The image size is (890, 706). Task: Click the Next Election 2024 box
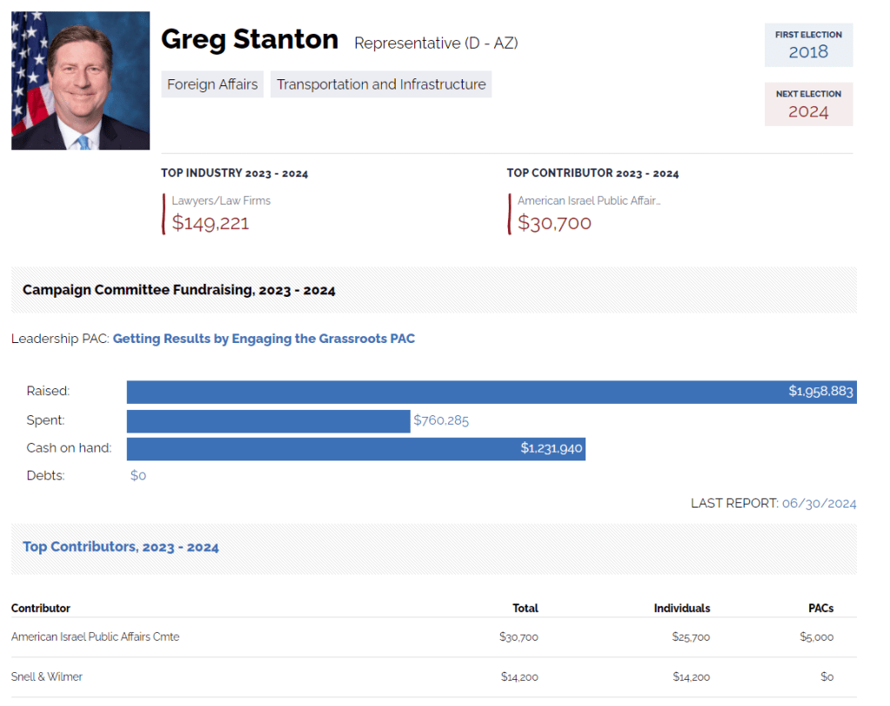point(808,104)
